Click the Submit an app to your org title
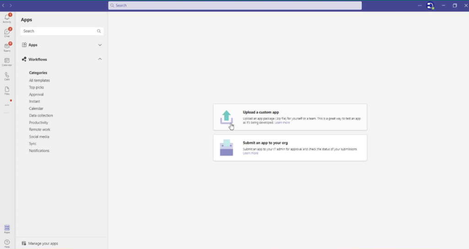 click(x=265, y=143)
